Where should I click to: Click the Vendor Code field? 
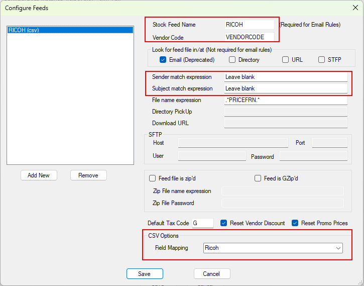tap(250, 37)
